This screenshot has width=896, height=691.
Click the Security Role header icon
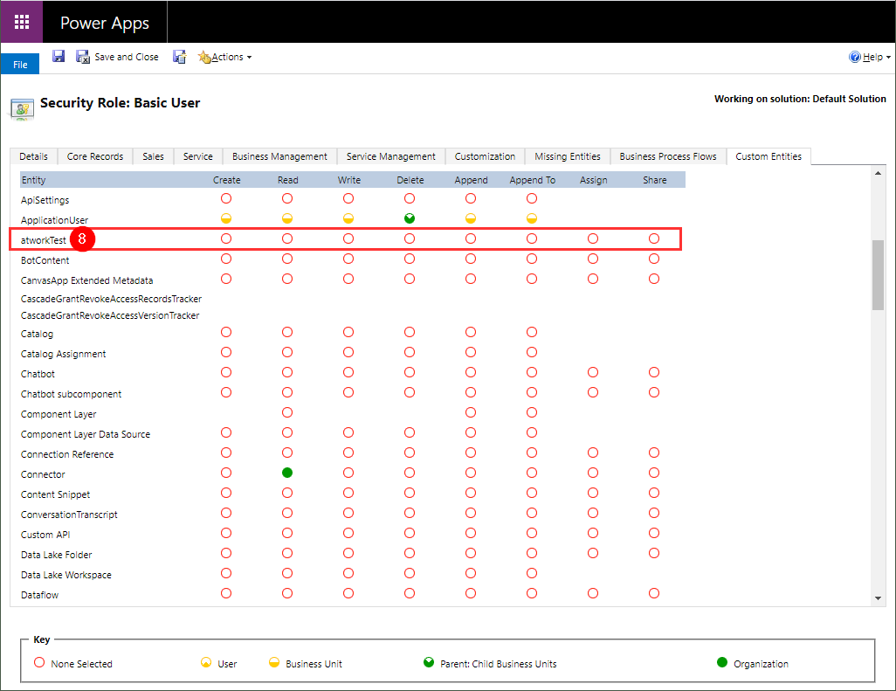point(22,107)
